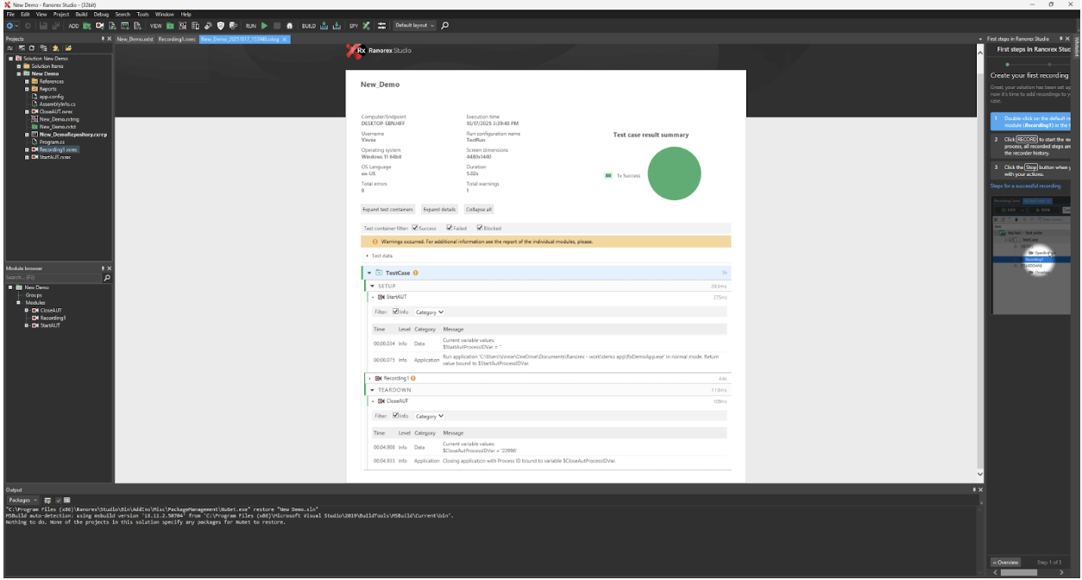Expand the References node in Projects tree
Image resolution: width=1082 pixels, height=580 pixels.
(x=27, y=81)
